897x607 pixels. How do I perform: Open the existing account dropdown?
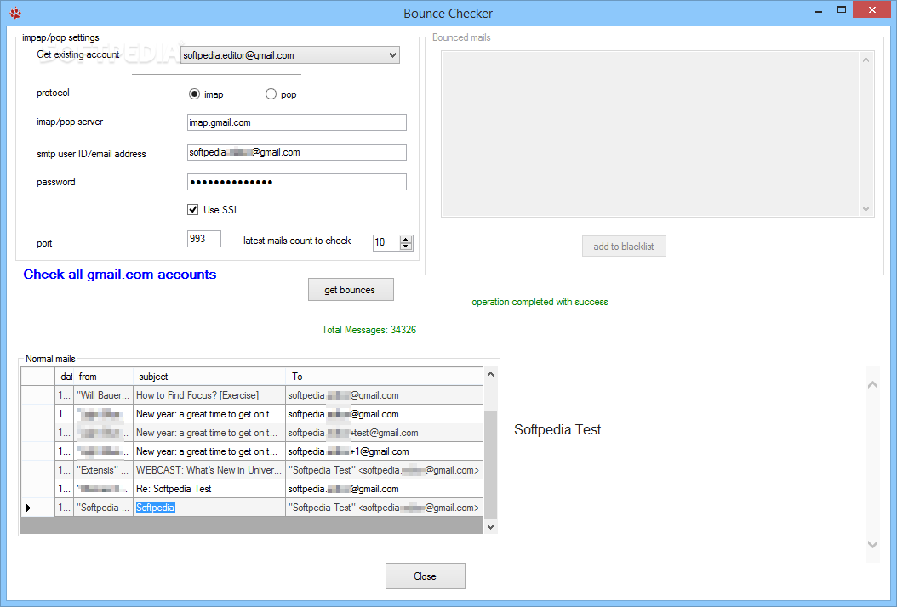[x=290, y=55]
